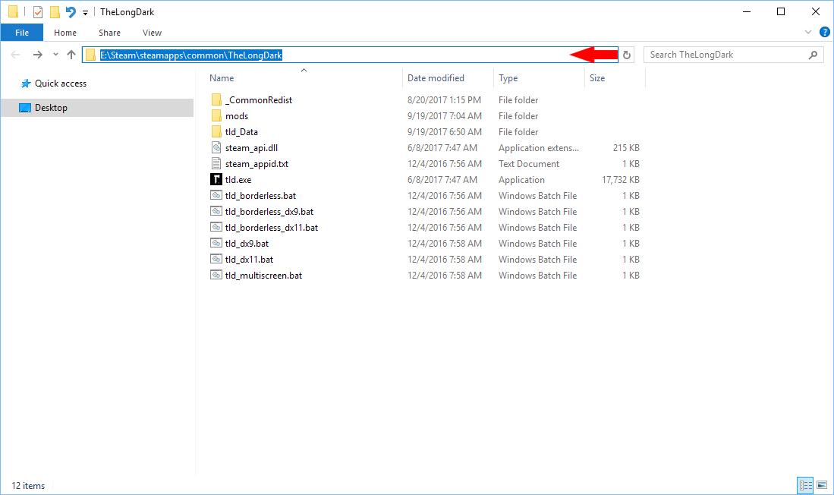Click the address bar path field

(x=350, y=55)
